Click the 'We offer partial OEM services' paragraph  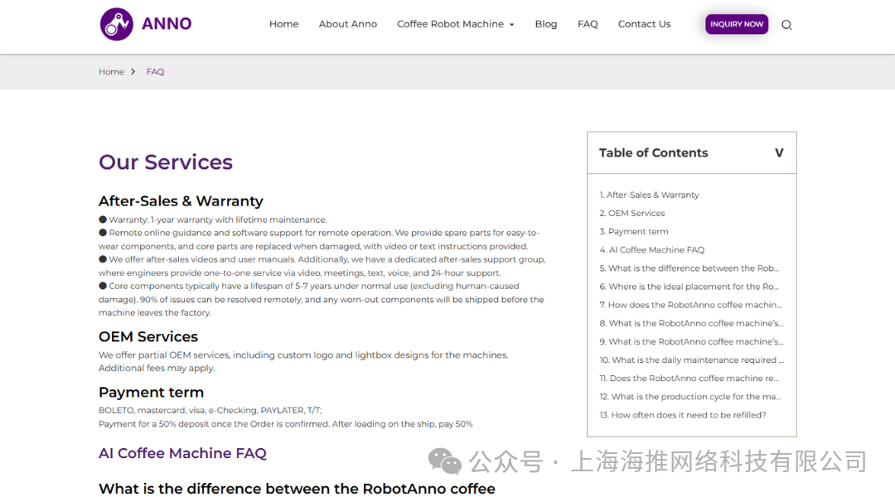coord(303,362)
